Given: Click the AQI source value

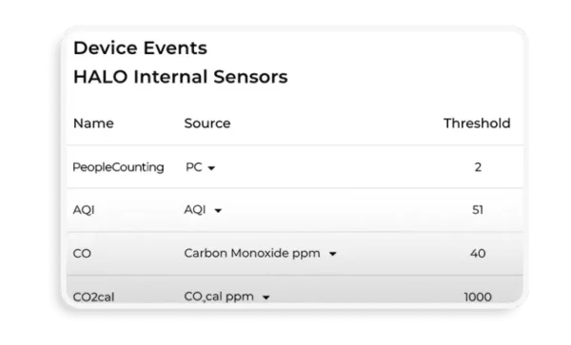Looking at the screenshot, I should (195, 209).
